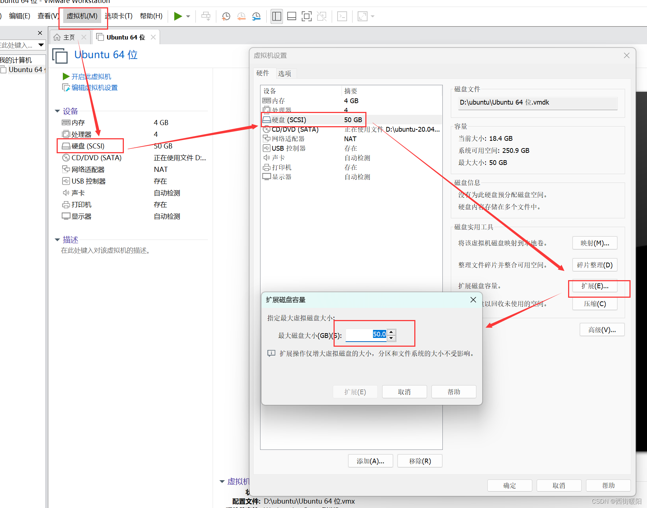
Task: Click the green power-on play toolbar icon
Action: coord(178,16)
